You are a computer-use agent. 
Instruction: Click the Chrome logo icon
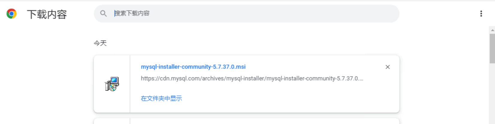pyautogui.click(x=12, y=14)
